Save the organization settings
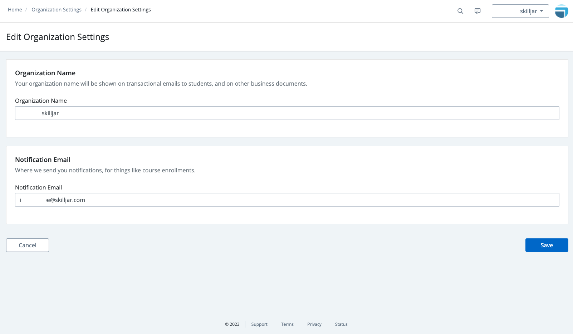The height and width of the screenshot is (334, 573). pos(547,245)
